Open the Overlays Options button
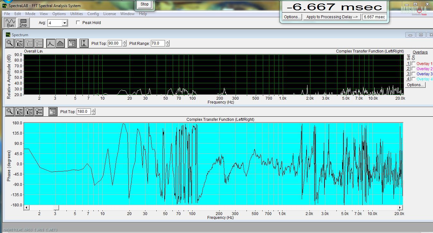 (415, 85)
